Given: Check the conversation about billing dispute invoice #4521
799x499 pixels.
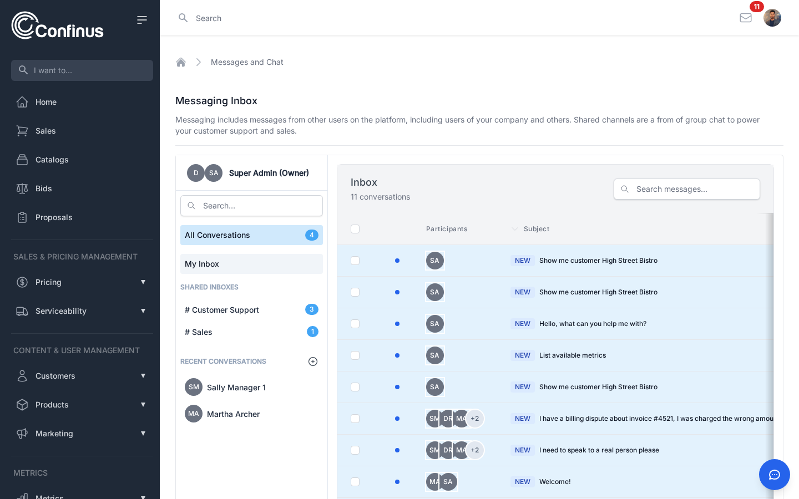Looking at the screenshot, I should 355,419.
